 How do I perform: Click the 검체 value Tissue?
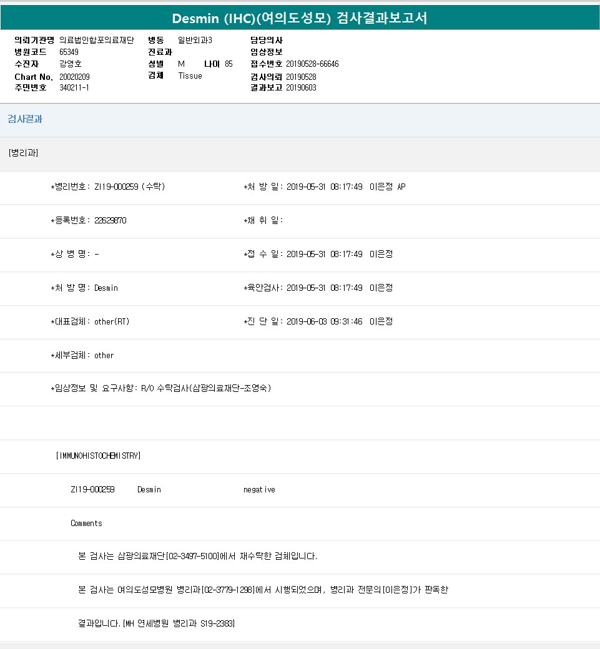tap(190, 76)
